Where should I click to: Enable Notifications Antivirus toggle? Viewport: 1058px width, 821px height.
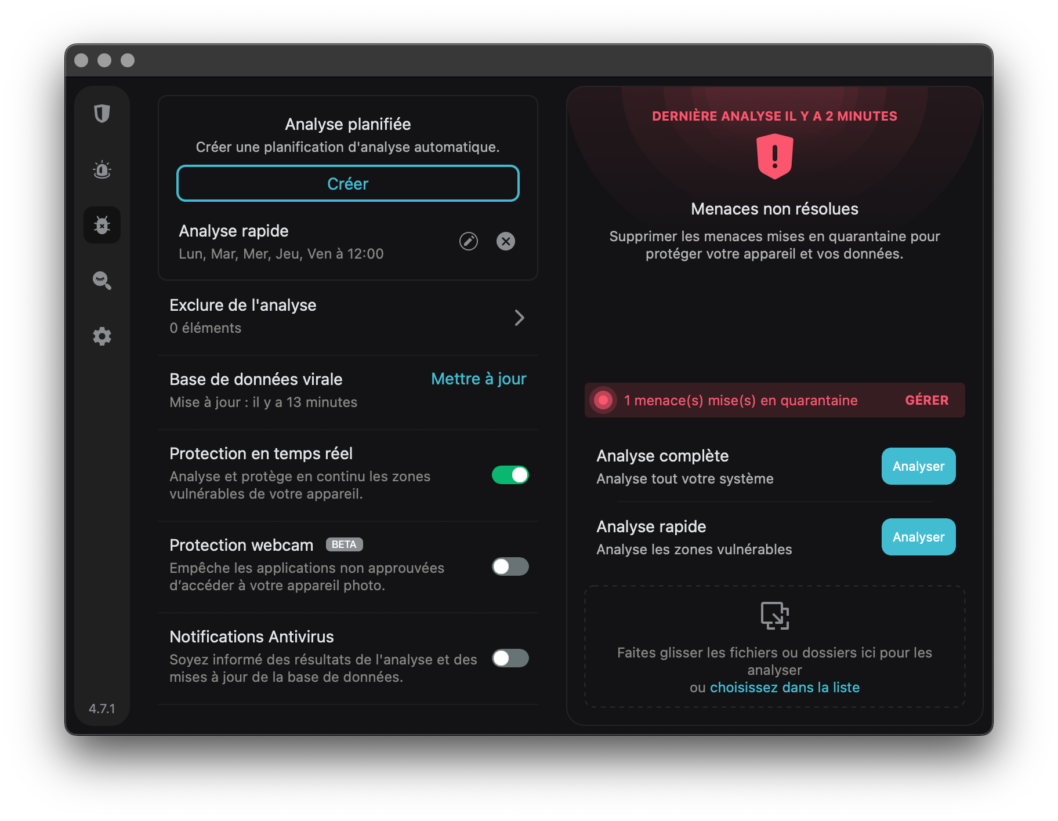click(x=510, y=658)
